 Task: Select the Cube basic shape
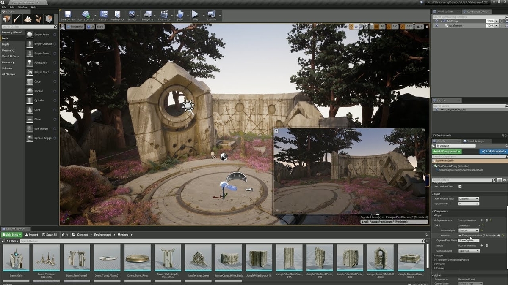[x=41, y=81]
